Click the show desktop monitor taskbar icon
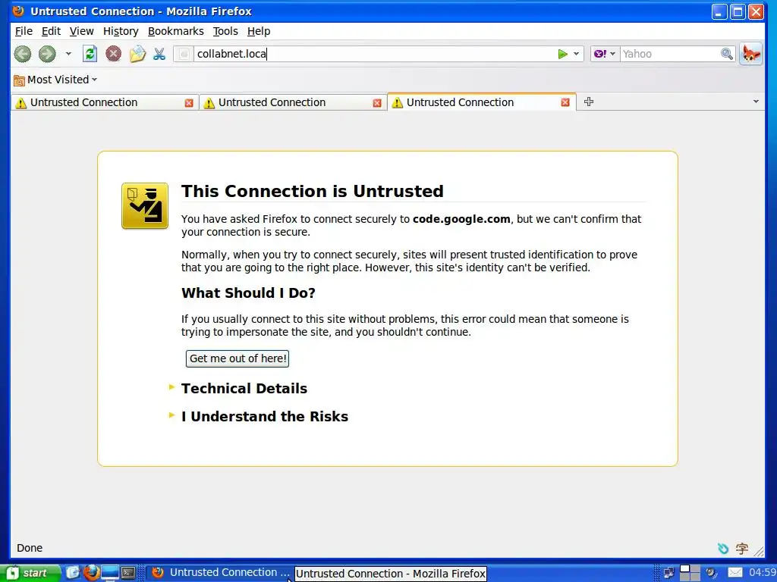This screenshot has width=777, height=582. (110, 573)
